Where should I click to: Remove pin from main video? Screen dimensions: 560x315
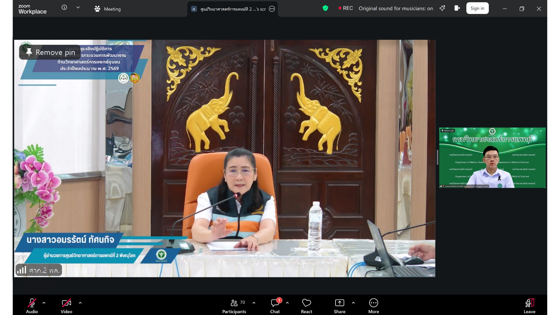click(50, 52)
